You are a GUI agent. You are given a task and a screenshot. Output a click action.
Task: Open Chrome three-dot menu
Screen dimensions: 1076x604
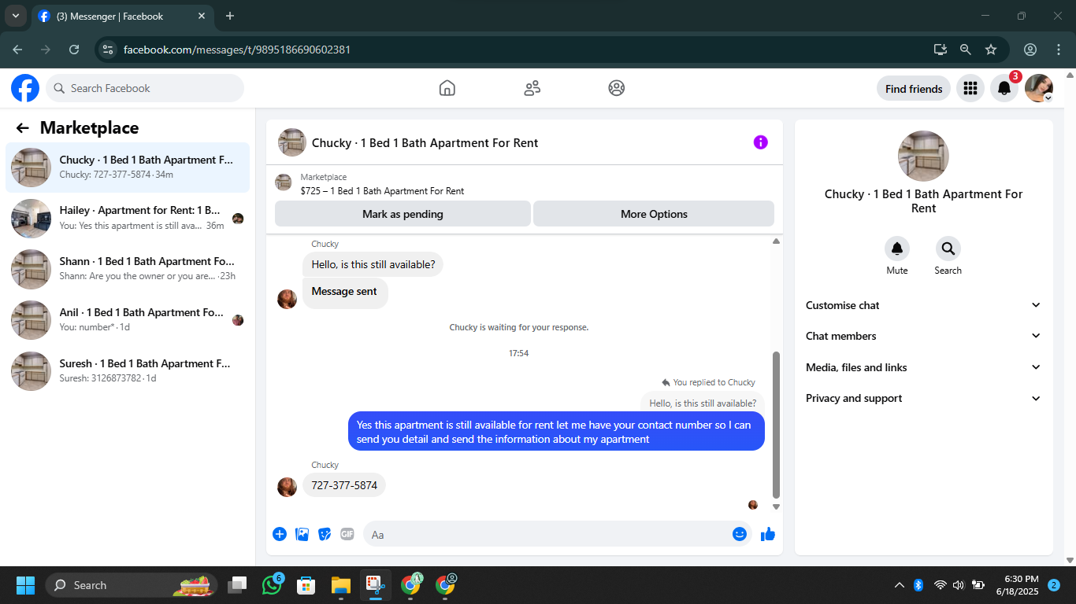click(1059, 50)
